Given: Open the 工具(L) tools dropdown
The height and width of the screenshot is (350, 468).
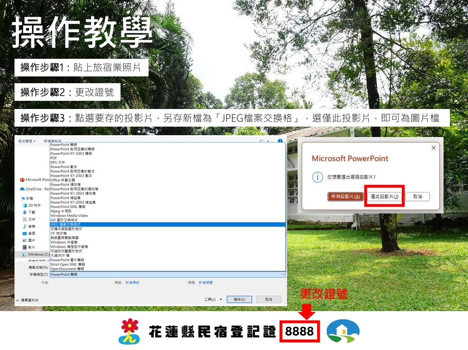Looking at the screenshot, I should point(213,299).
